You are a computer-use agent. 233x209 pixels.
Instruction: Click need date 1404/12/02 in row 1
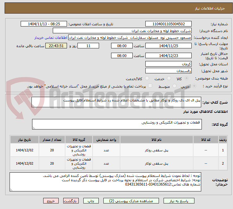coord(24,150)
